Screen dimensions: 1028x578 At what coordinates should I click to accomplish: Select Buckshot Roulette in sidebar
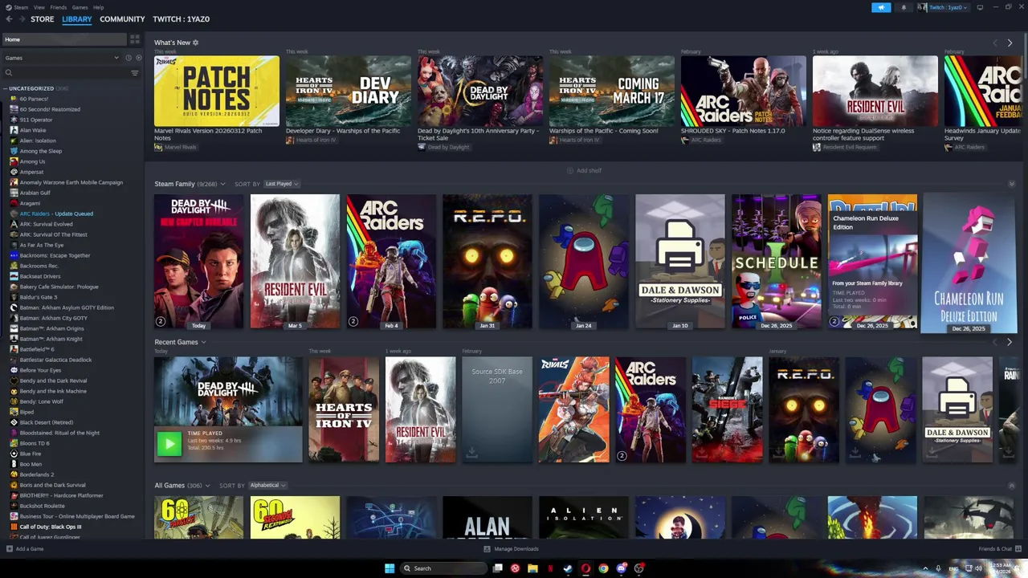(x=43, y=506)
